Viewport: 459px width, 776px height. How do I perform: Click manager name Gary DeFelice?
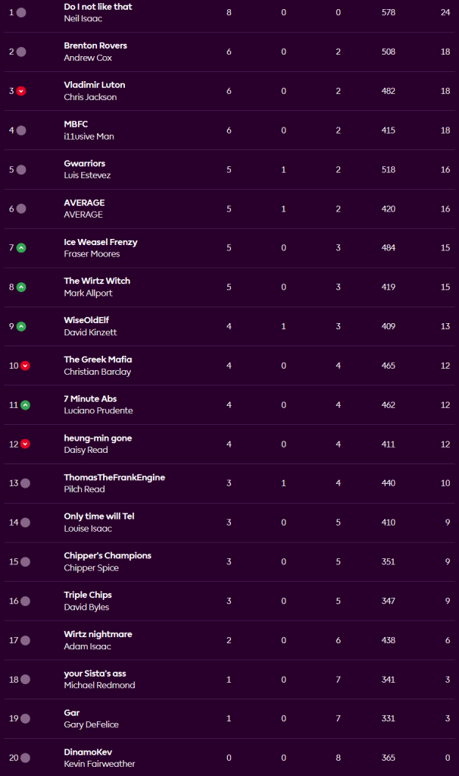pos(91,725)
